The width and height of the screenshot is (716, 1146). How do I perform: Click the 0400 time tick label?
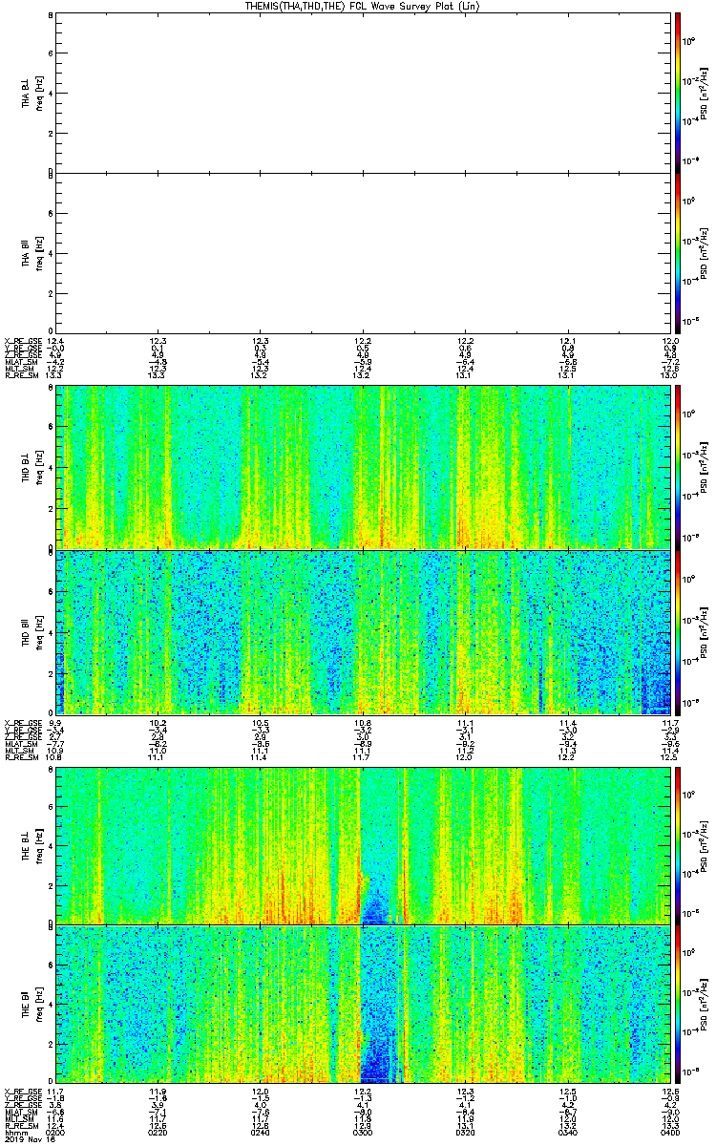click(x=669, y=1132)
